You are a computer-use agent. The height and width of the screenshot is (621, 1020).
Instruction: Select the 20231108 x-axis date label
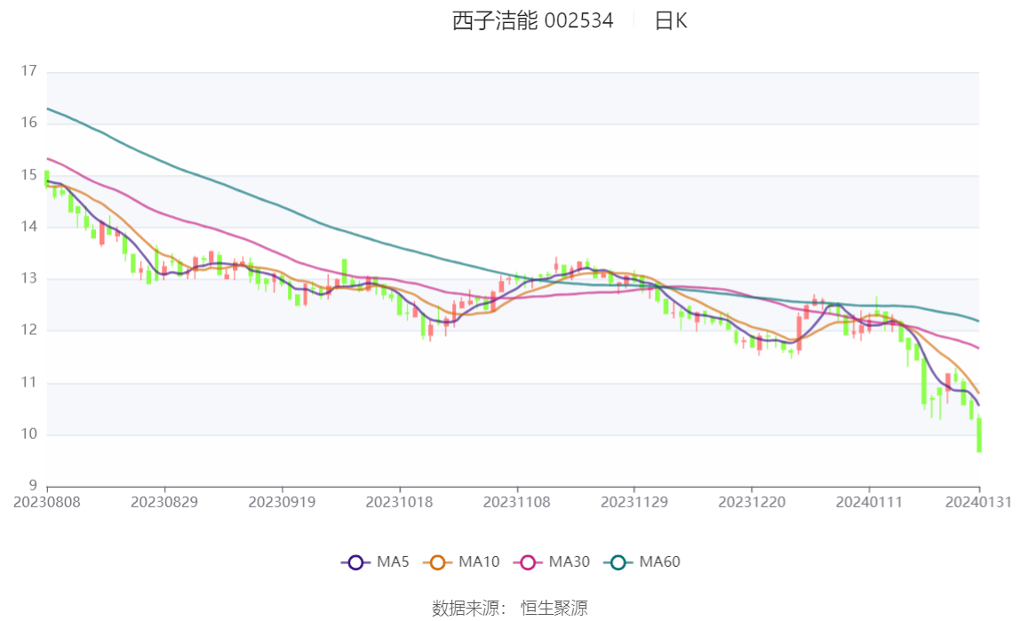[516, 502]
